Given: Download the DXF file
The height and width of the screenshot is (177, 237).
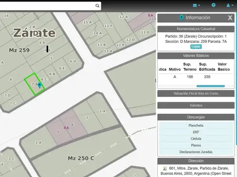Looking at the screenshot, I should point(196,132).
